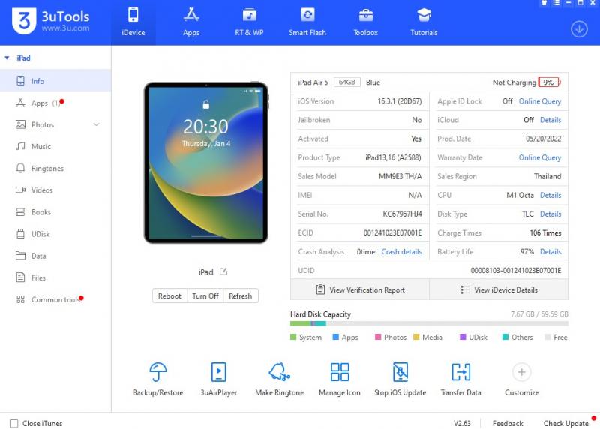Viewport: 600px width, 429px height.
Task: Click the download arrow icon
Action: pos(579,28)
